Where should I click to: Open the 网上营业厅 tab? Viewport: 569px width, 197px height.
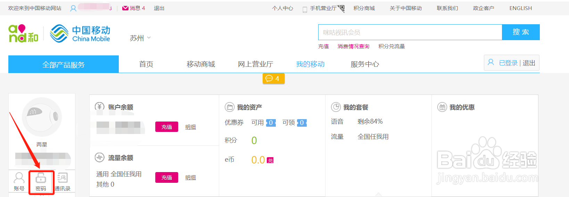(x=256, y=64)
